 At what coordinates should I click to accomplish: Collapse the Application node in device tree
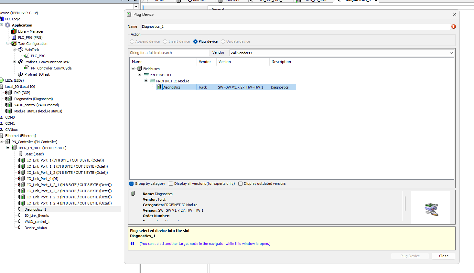tap(1, 25)
